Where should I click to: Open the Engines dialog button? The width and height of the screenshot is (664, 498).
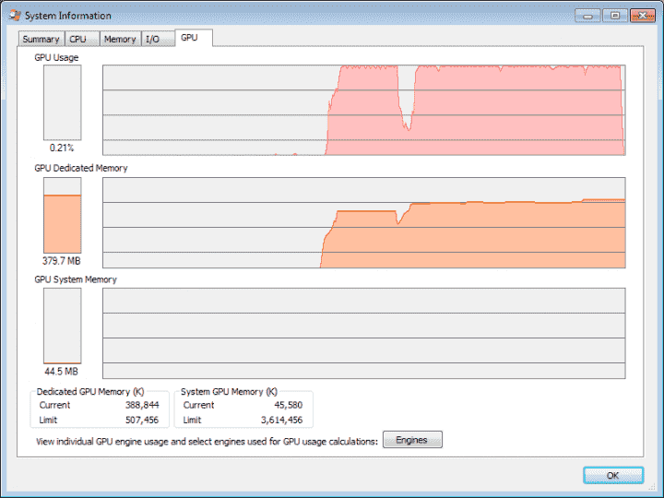412,440
